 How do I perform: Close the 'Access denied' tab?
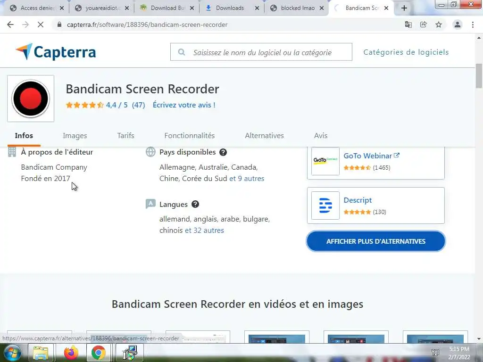[62, 8]
